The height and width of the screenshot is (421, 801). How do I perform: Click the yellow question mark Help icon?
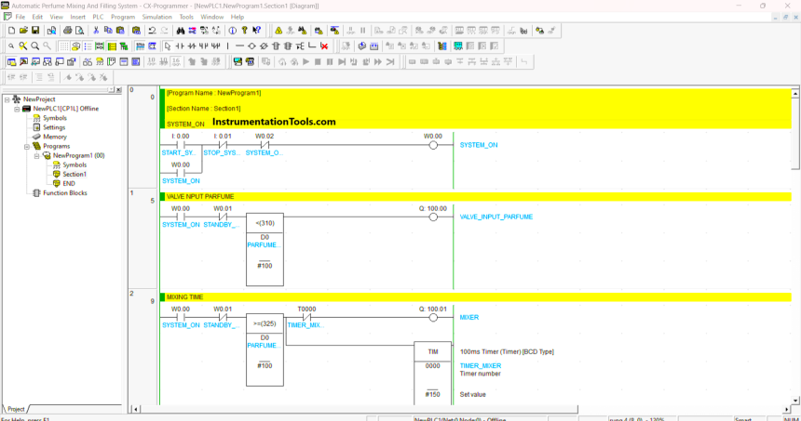pos(245,31)
